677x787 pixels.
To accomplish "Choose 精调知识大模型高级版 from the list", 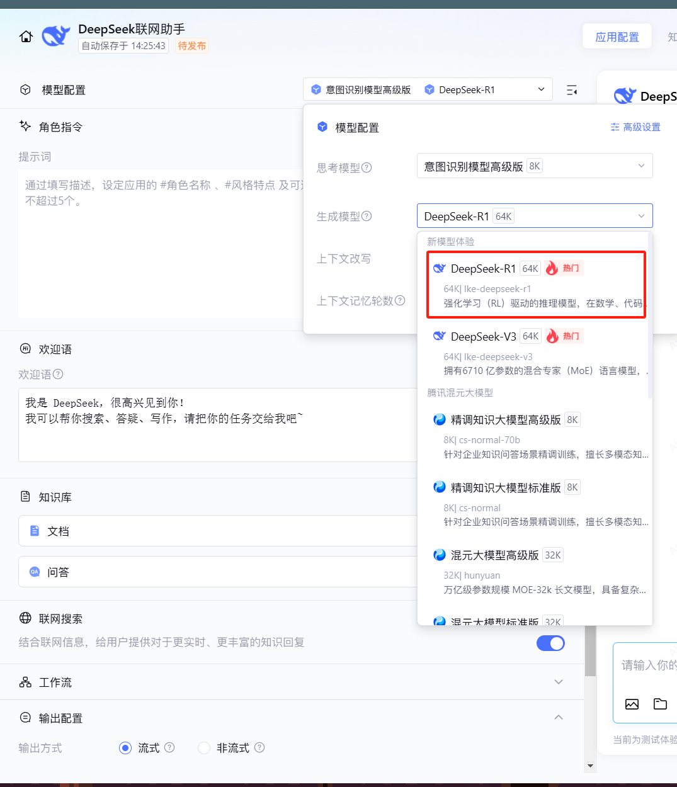I will point(535,436).
